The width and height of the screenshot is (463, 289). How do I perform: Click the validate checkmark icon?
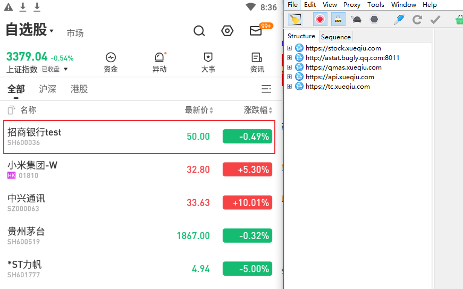pyautogui.click(x=435, y=20)
